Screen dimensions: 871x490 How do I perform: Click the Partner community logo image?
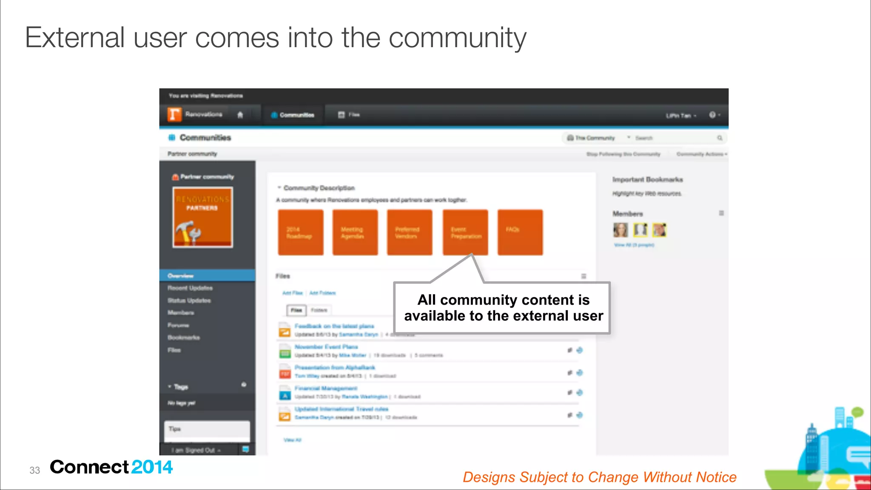click(203, 217)
